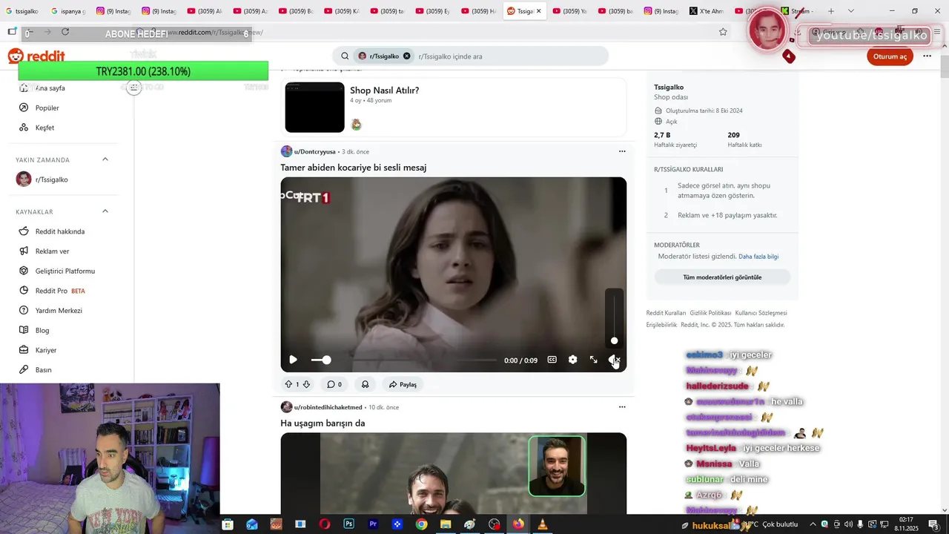This screenshot has height=534, width=949.
Task: Open the Shop Nasıl Atılır? post
Action: pos(384,90)
